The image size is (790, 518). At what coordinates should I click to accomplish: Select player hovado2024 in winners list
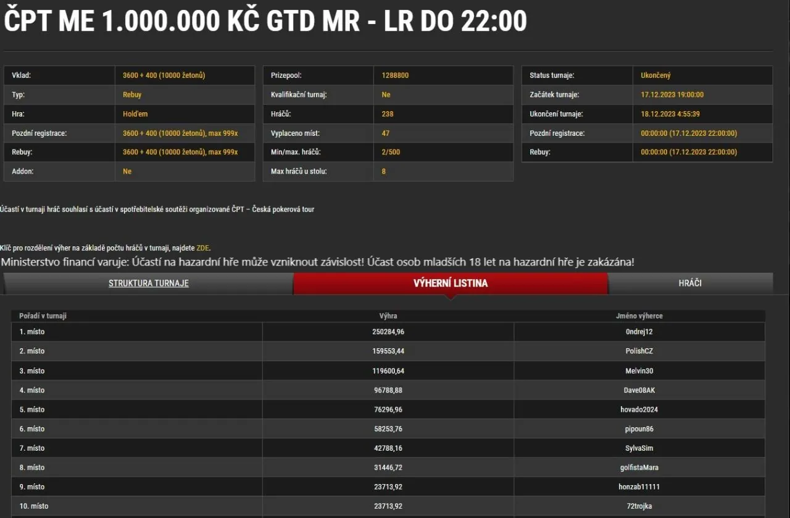[x=639, y=409]
